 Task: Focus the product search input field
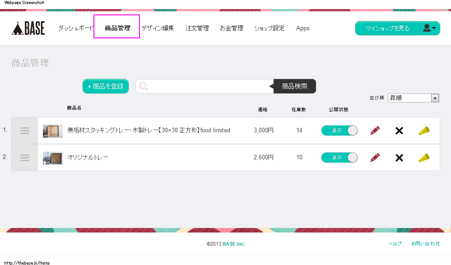(x=205, y=86)
